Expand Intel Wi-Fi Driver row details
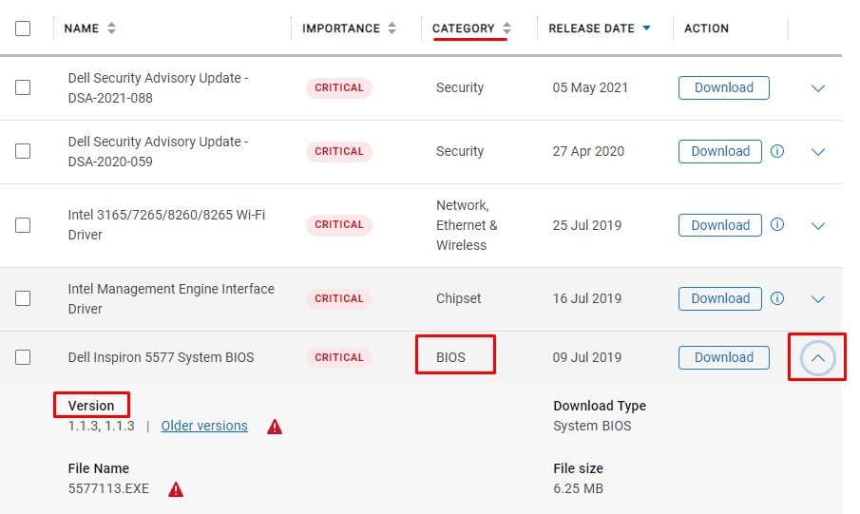This screenshot has height=514, width=860. [x=817, y=226]
